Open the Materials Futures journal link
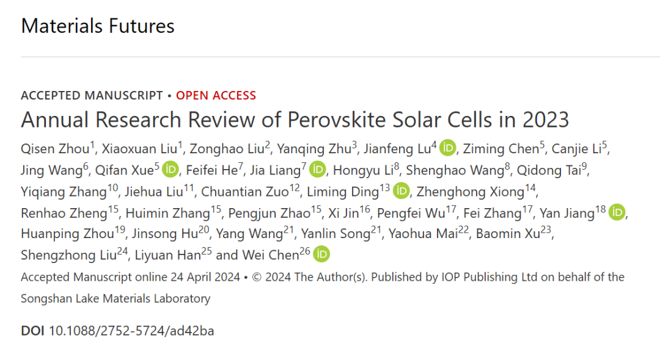This screenshot has height=354, width=660. point(98,26)
